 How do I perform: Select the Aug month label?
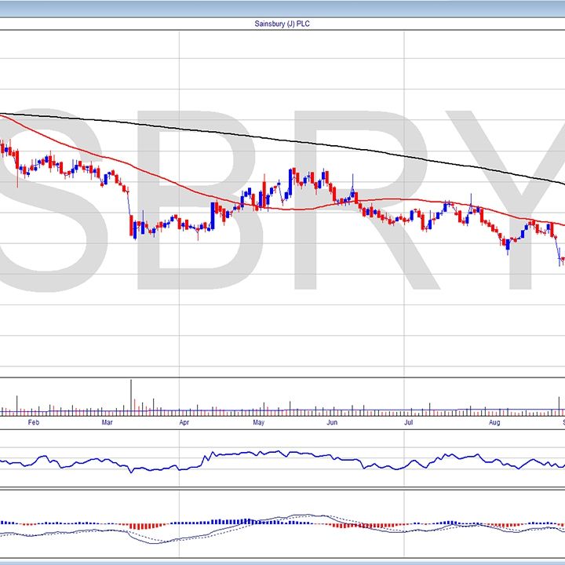coord(494,422)
